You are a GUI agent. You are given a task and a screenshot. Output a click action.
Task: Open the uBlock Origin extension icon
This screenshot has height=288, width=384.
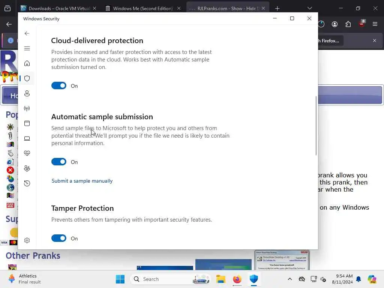[362, 24]
